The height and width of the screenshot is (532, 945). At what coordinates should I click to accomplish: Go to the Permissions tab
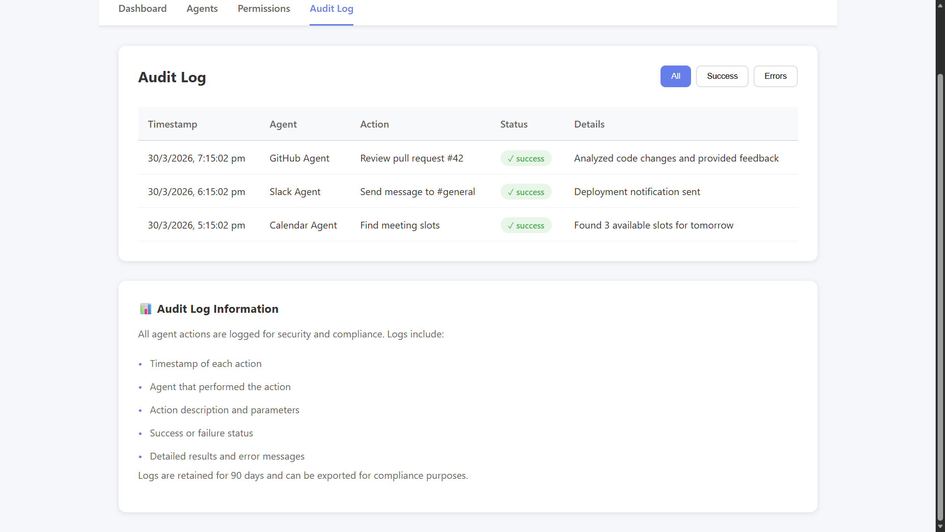click(264, 8)
